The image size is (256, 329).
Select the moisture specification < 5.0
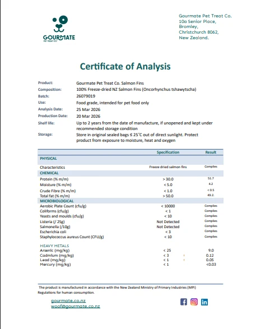tap(168, 185)
